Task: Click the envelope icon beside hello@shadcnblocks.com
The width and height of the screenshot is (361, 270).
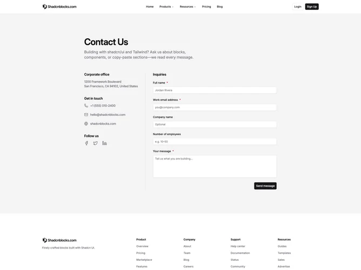Action: (x=86, y=115)
